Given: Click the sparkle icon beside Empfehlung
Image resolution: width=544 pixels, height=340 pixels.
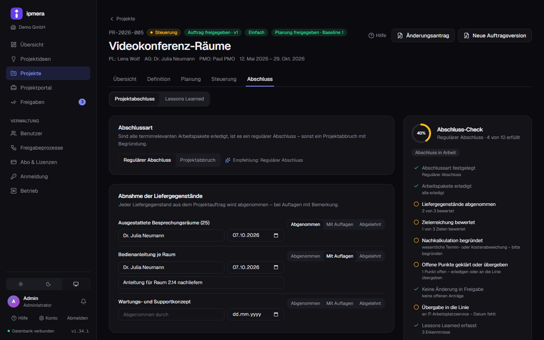Looking at the screenshot, I should pyautogui.click(x=228, y=160).
